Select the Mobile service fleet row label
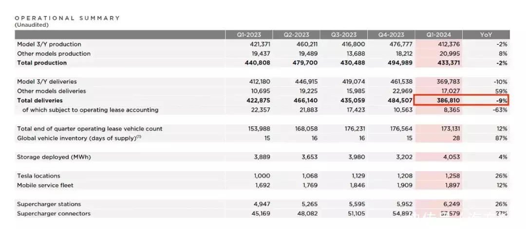Image resolution: width=526 pixels, height=229 pixels. (44, 185)
